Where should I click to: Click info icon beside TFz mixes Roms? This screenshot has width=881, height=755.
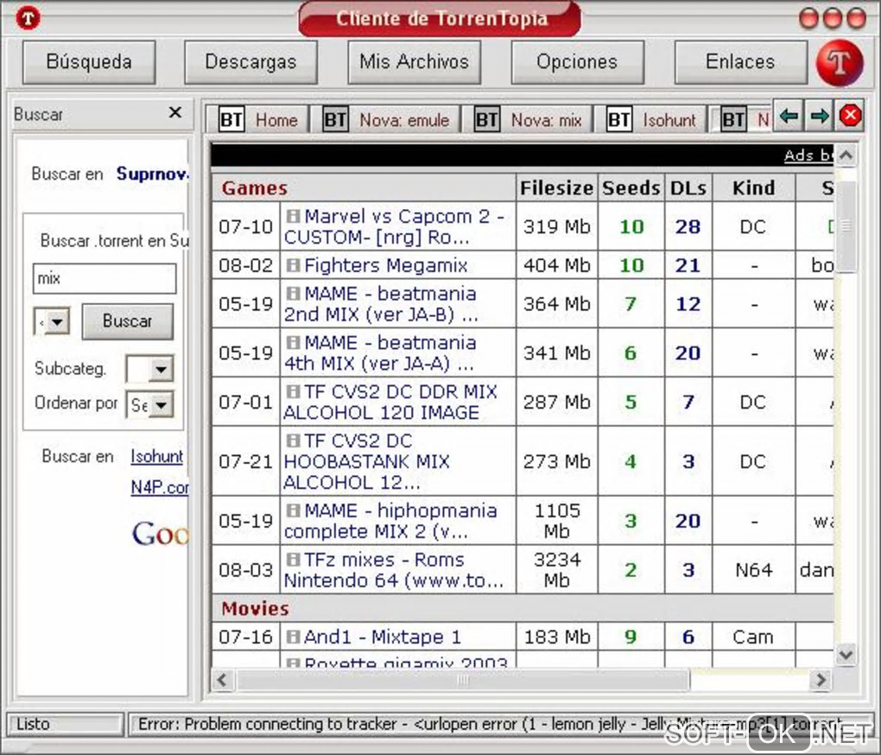[293, 560]
